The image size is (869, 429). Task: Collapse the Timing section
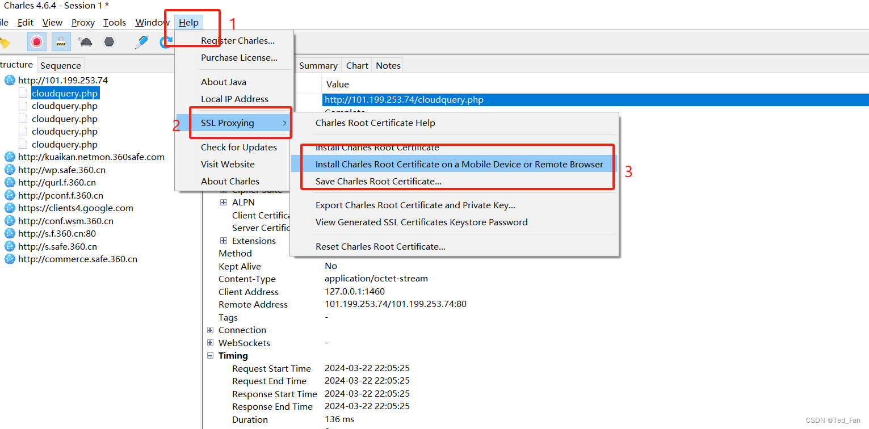click(x=210, y=356)
